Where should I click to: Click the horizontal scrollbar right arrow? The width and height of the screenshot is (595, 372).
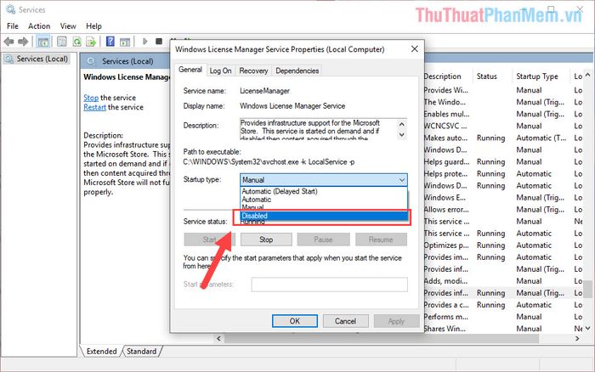click(577, 338)
